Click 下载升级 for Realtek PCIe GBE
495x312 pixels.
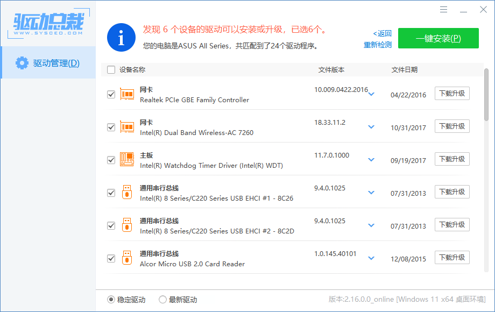coord(452,94)
